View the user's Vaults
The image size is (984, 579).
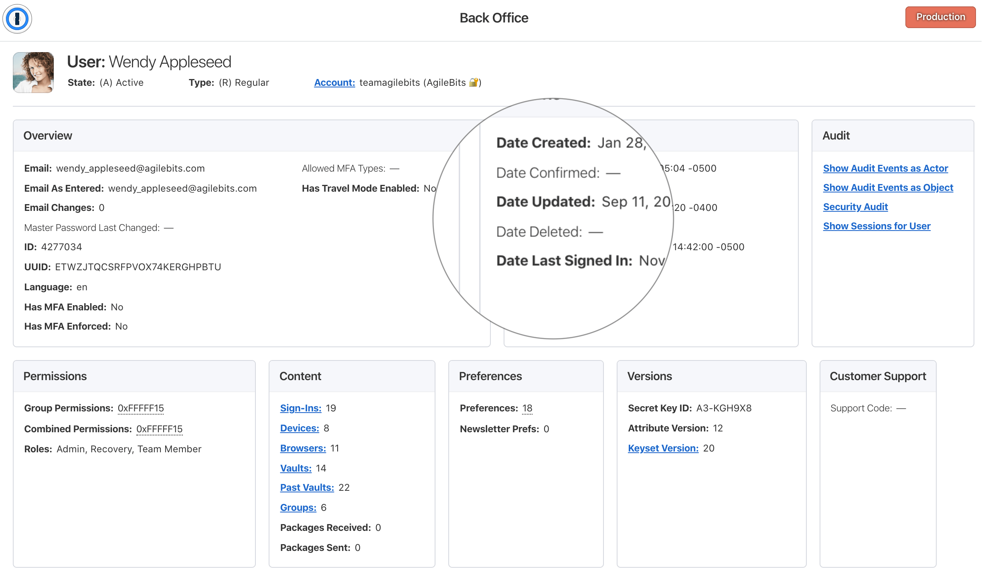pos(296,468)
